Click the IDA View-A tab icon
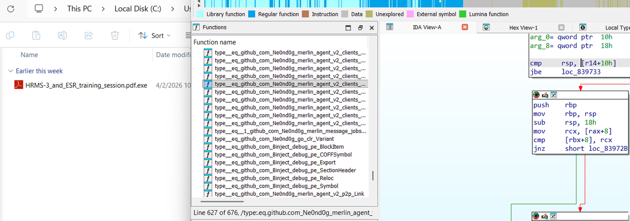 point(390,27)
